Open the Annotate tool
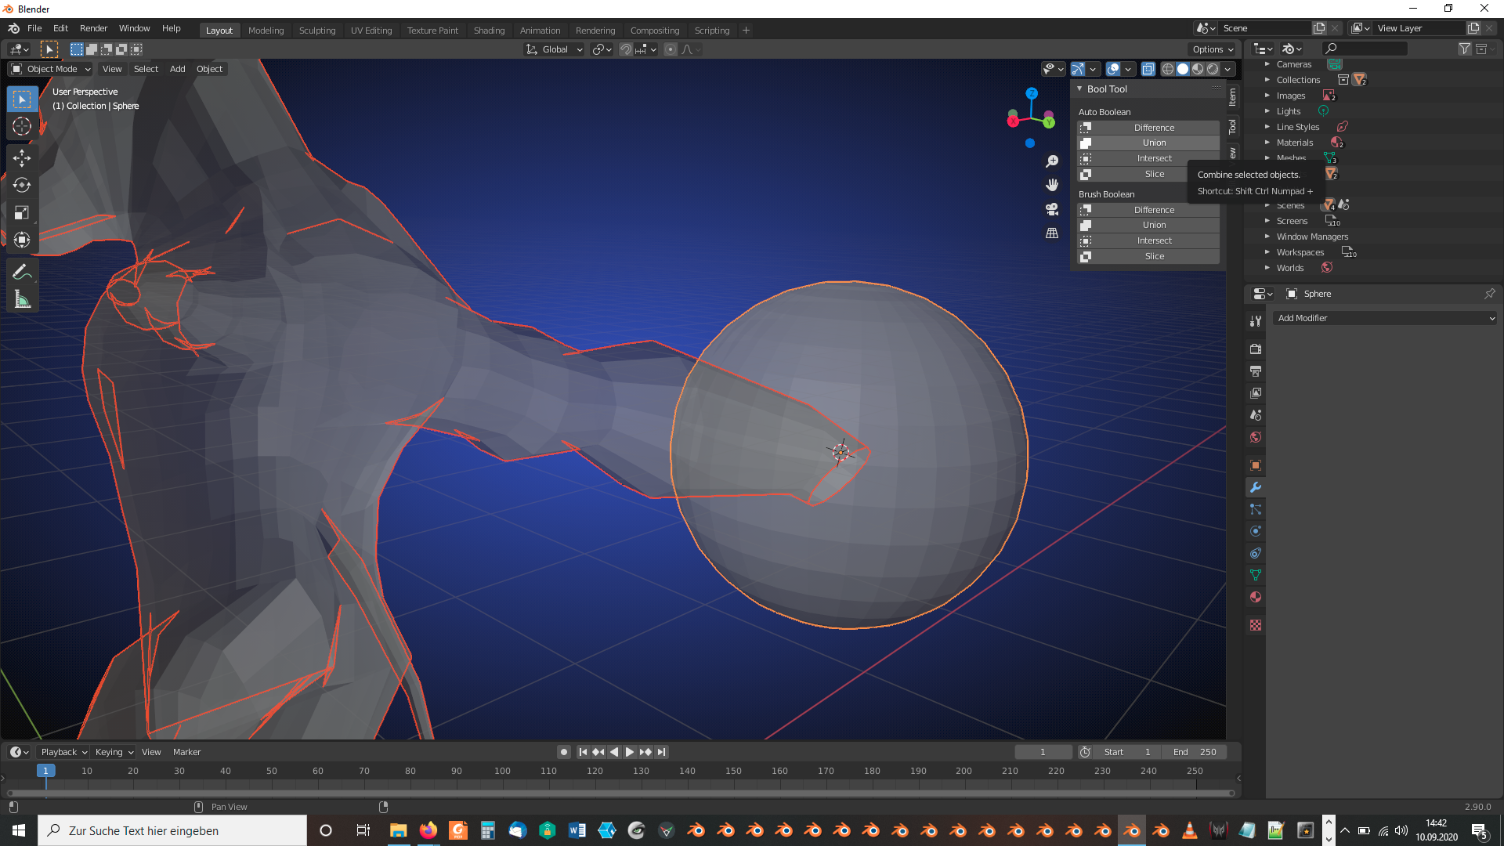The image size is (1504, 846). click(22, 271)
